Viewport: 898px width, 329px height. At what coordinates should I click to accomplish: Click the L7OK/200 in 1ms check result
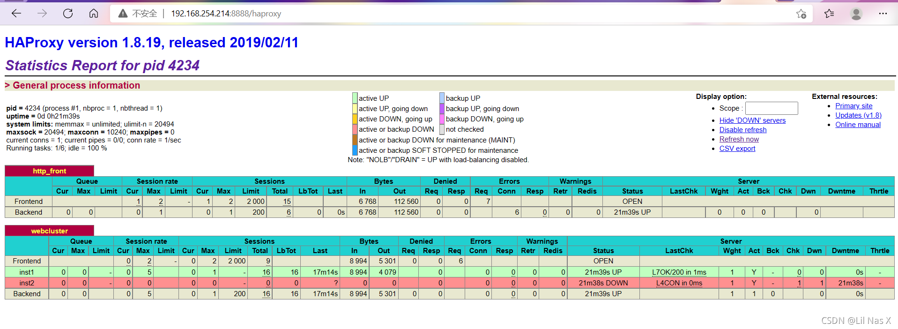click(679, 272)
